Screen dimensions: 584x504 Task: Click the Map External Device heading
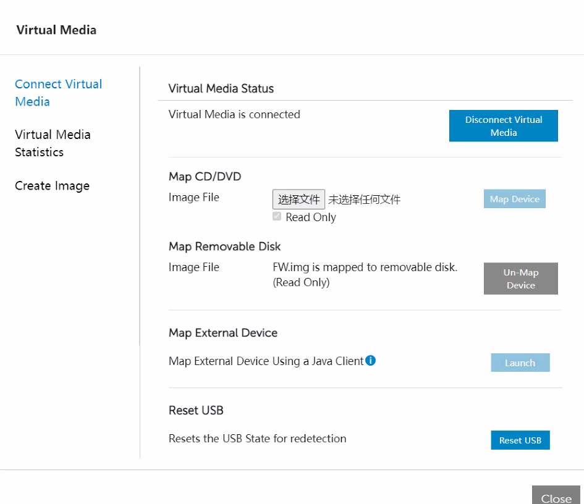pyautogui.click(x=222, y=332)
